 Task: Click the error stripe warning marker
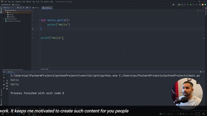[204, 39]
